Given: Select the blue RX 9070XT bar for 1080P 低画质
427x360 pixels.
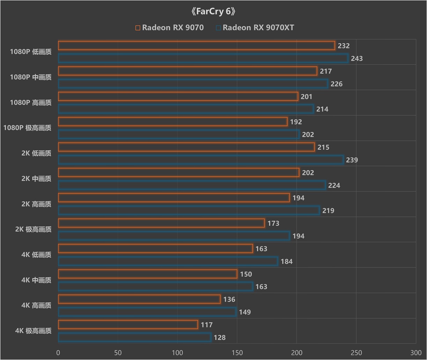Looking at the screenshot, I should click(203, 58).
